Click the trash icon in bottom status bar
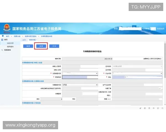 pyautogui.click(x=149, y=108)
